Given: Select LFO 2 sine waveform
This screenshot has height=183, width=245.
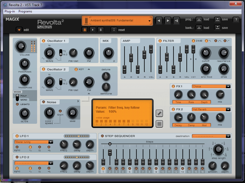Looking at the screenshot, I should 30,168.
